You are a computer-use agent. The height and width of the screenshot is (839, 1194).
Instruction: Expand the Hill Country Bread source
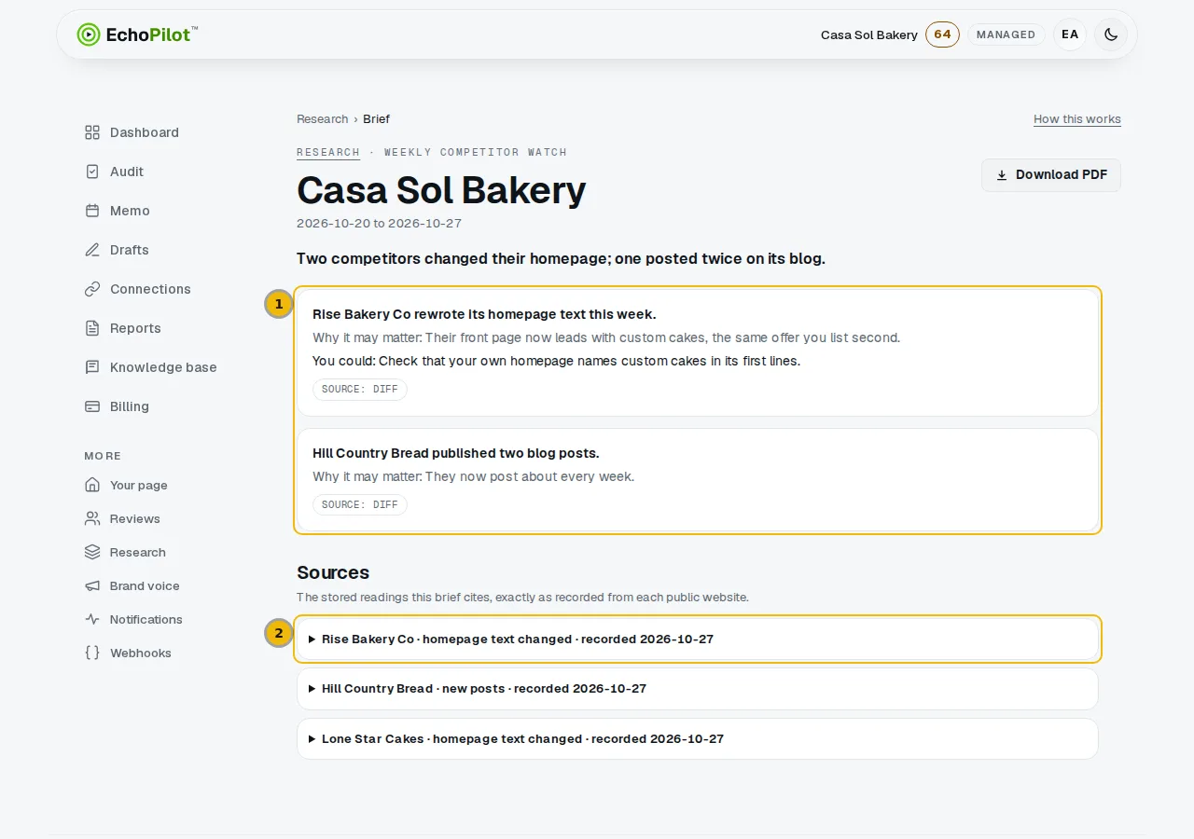coord(698,689)
